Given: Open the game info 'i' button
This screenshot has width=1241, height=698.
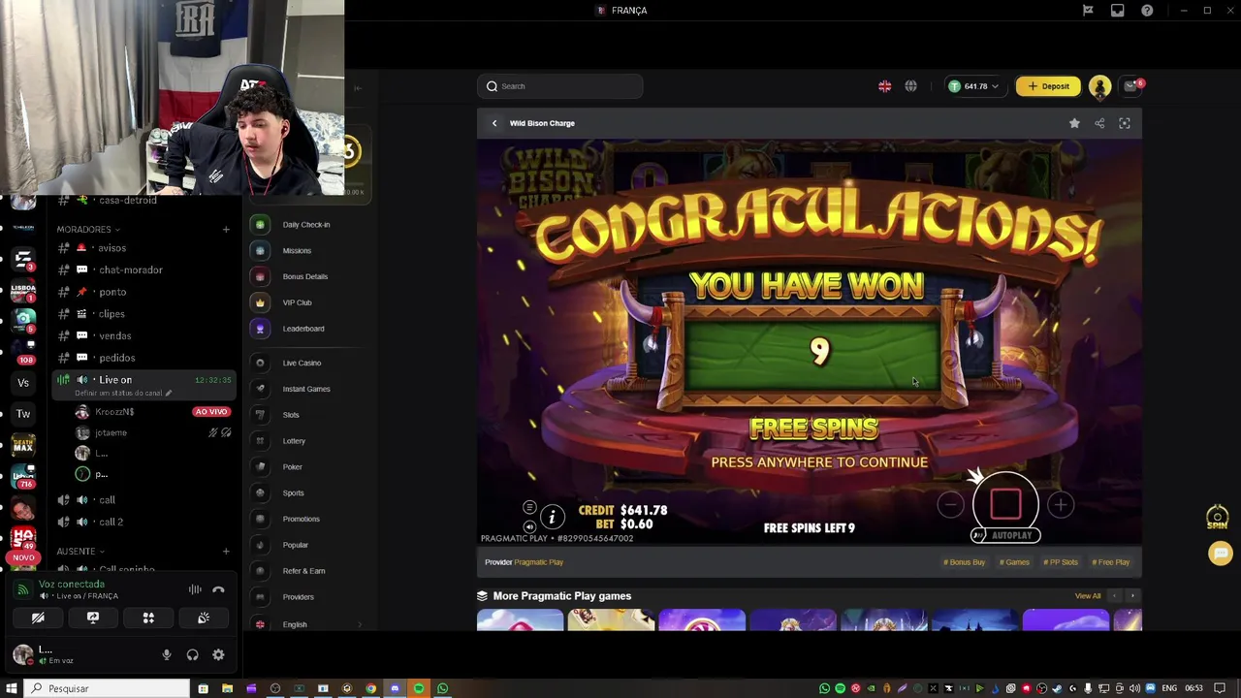Looking at the screenshot, I should (x=552, y=518).
